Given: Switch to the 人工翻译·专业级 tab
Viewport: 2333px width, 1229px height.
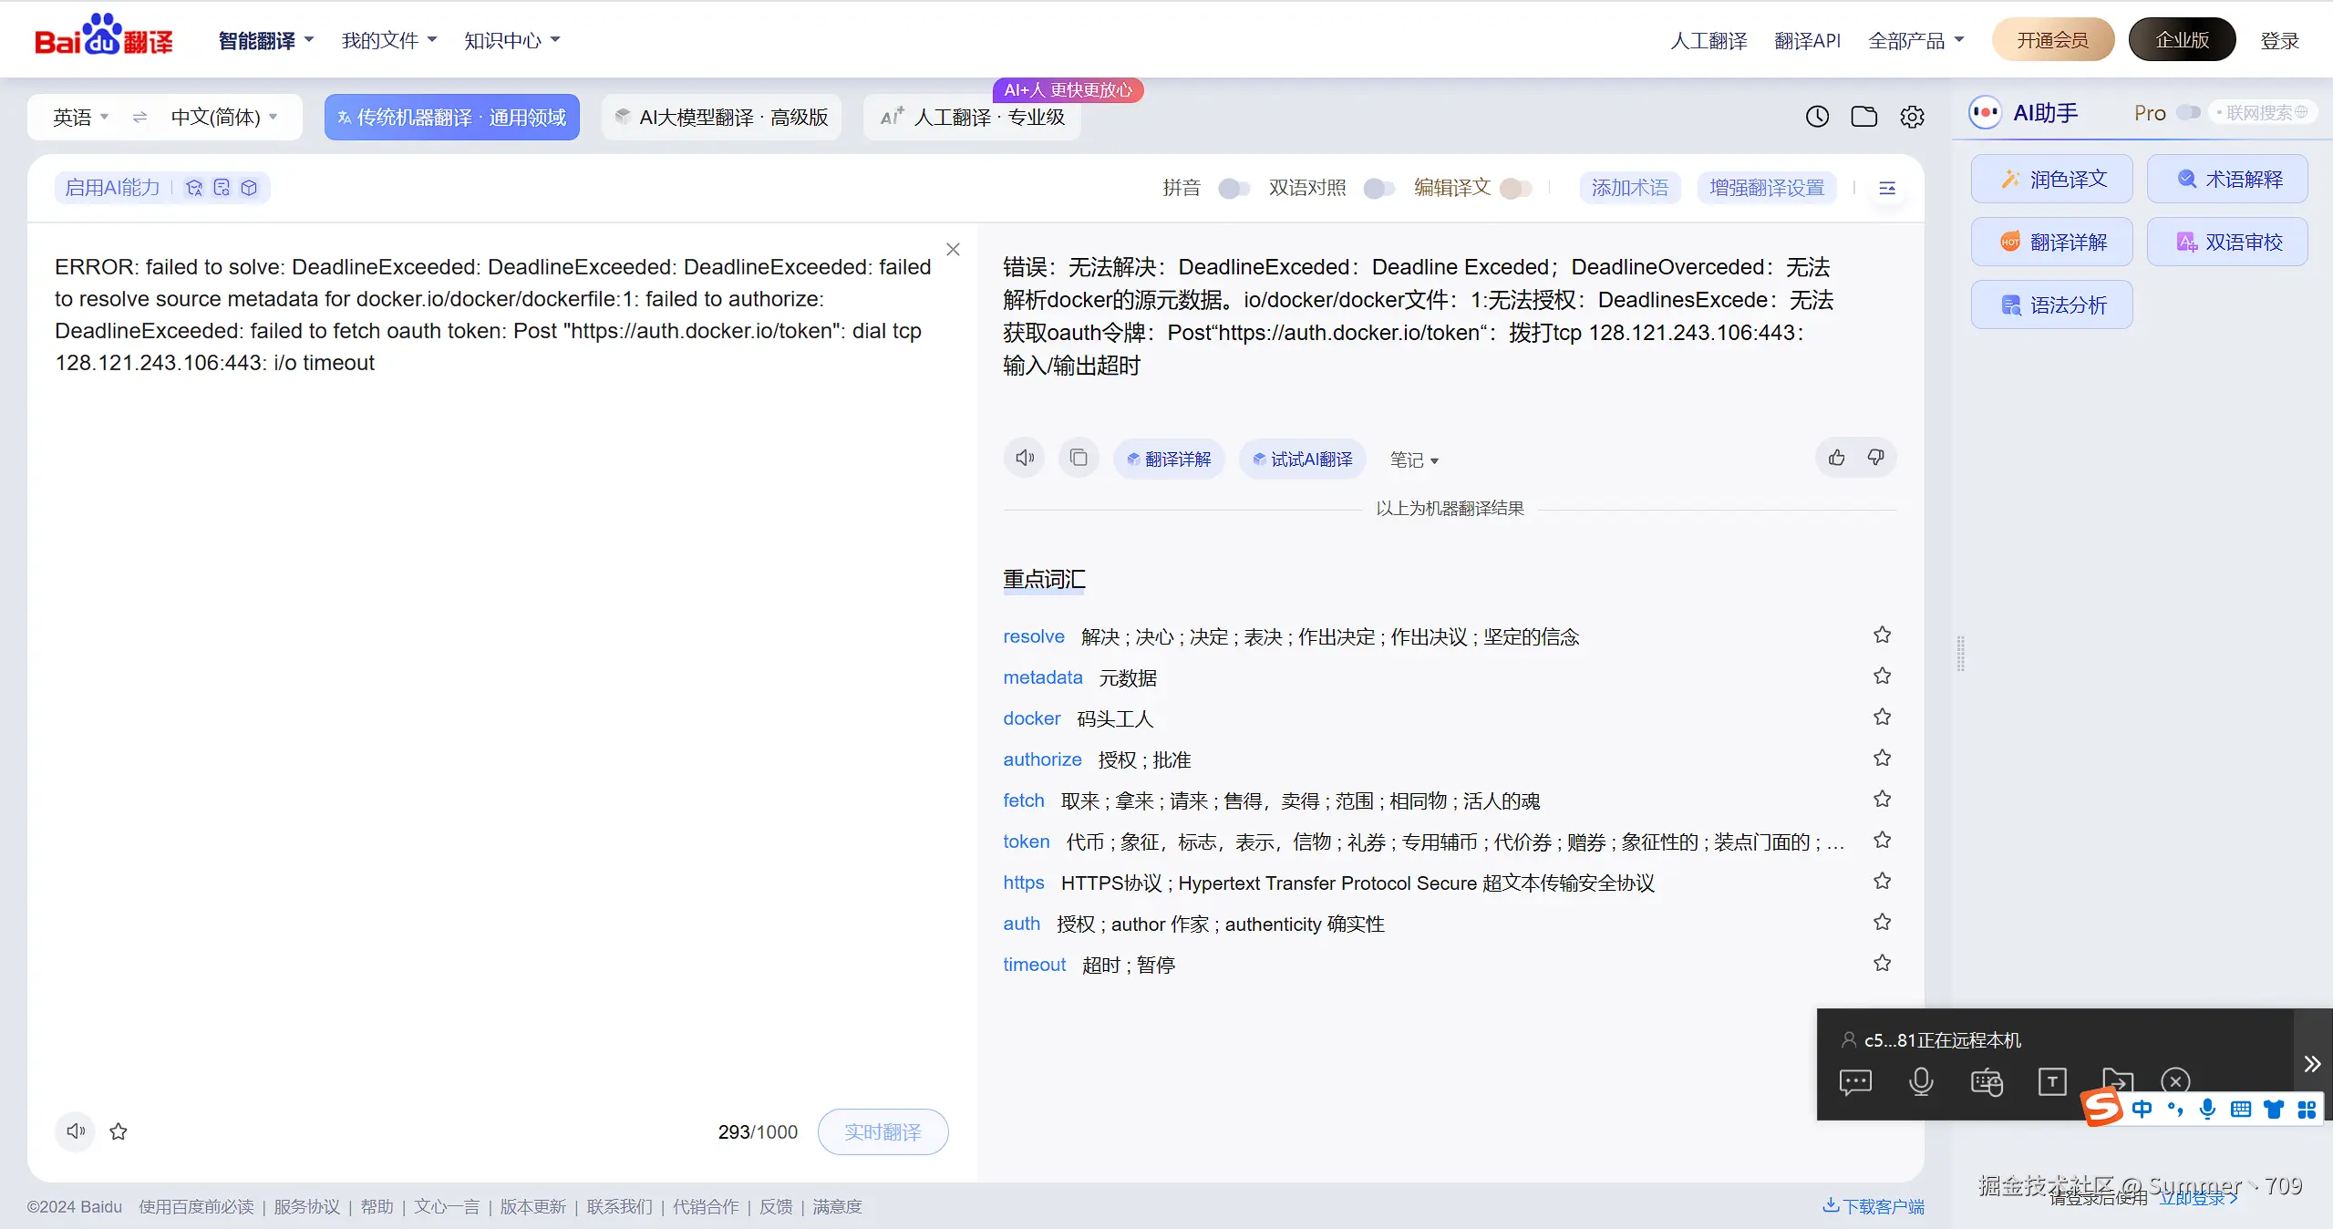Looking at the screenshot, I should [x=971, y=117].
